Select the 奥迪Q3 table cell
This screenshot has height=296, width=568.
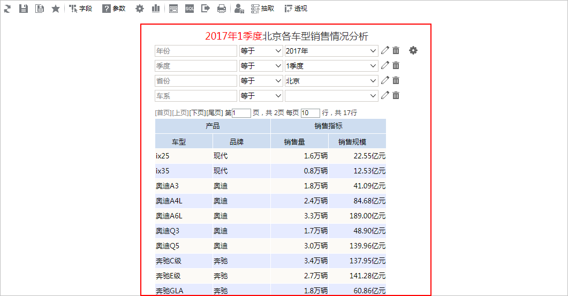[x=184, y=231]
